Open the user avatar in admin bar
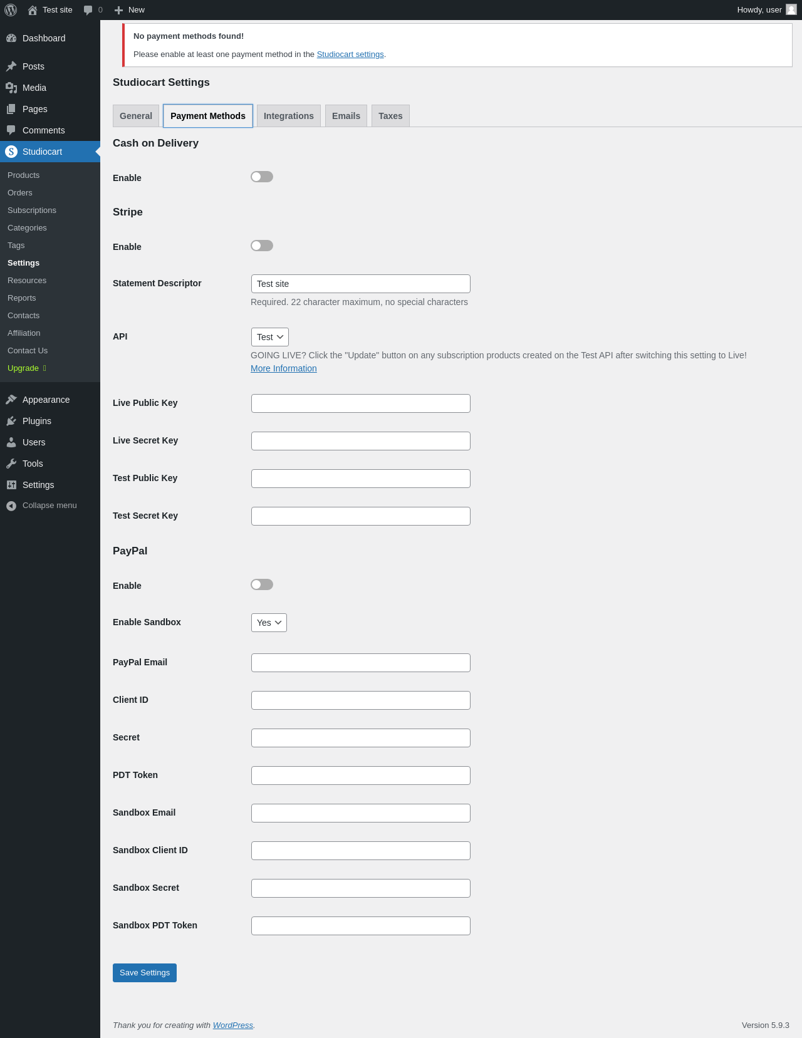Screen dimensions: 802x1038 point(791,9)
